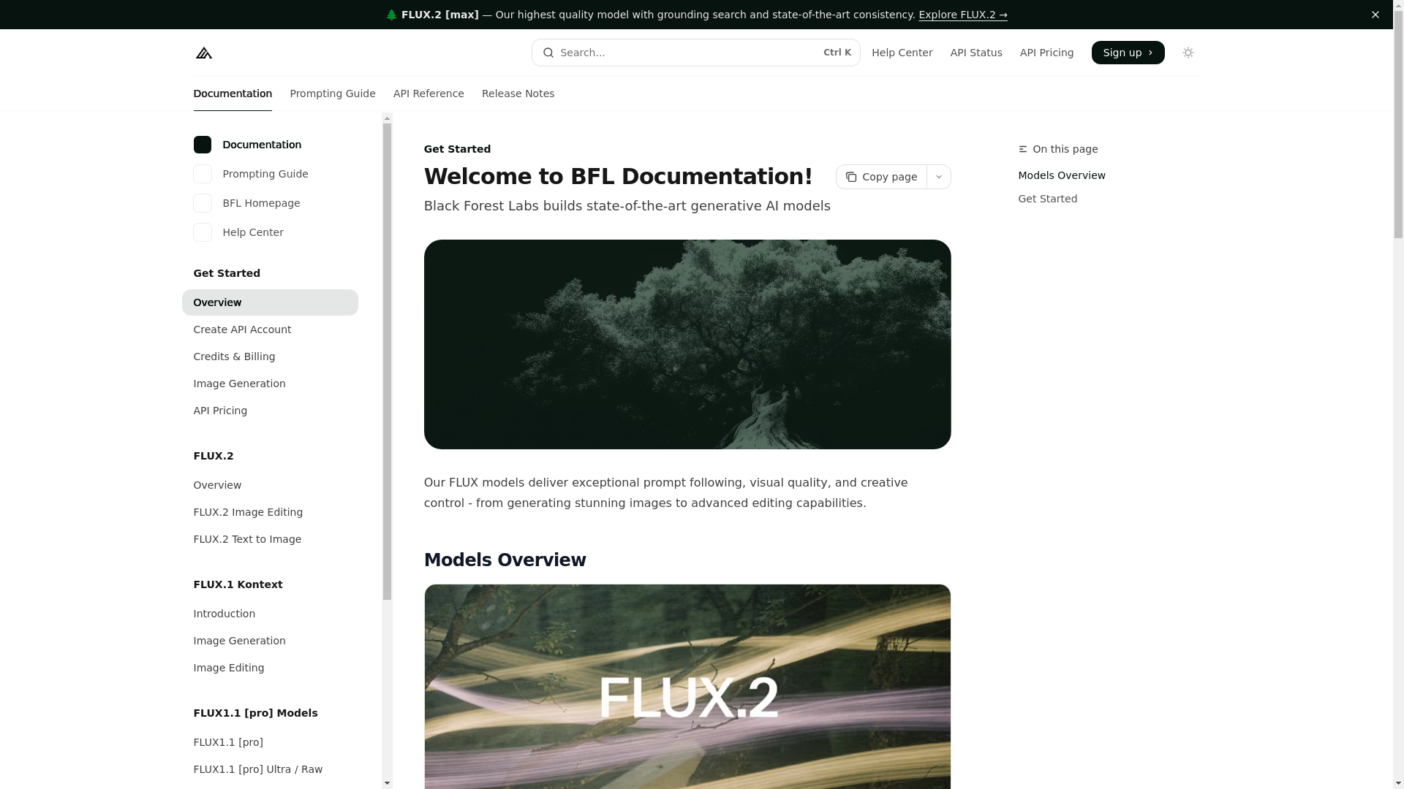Image resolution: width=1404 pixels, height=789 pixels.
Task: Open Help Center in the sidebar
Action: tap(253, 232)
